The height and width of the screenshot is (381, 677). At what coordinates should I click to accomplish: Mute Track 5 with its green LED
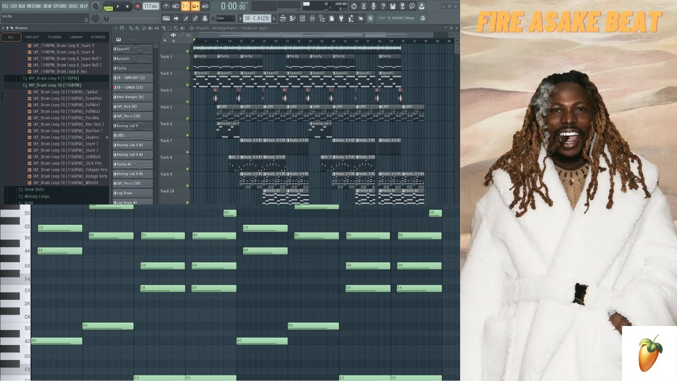tap(187, 119)
